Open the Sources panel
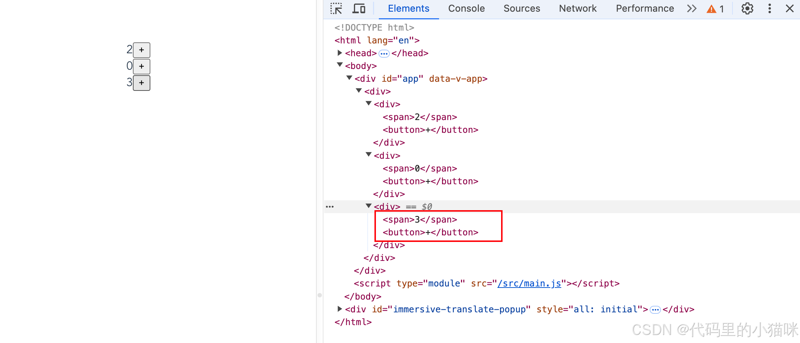The image size is (800, 343). tap(522, 8)
